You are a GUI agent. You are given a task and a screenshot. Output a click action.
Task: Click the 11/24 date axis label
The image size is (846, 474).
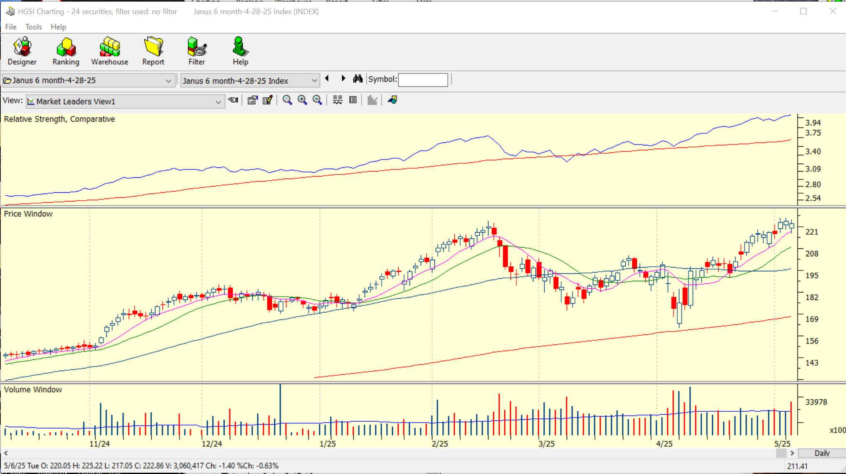(100, 444)
